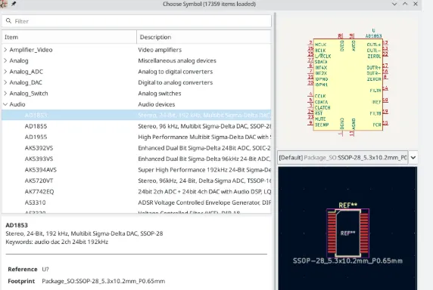
Task: Click the bold AD1853 heading in details
Action: [x=17, y=225]
